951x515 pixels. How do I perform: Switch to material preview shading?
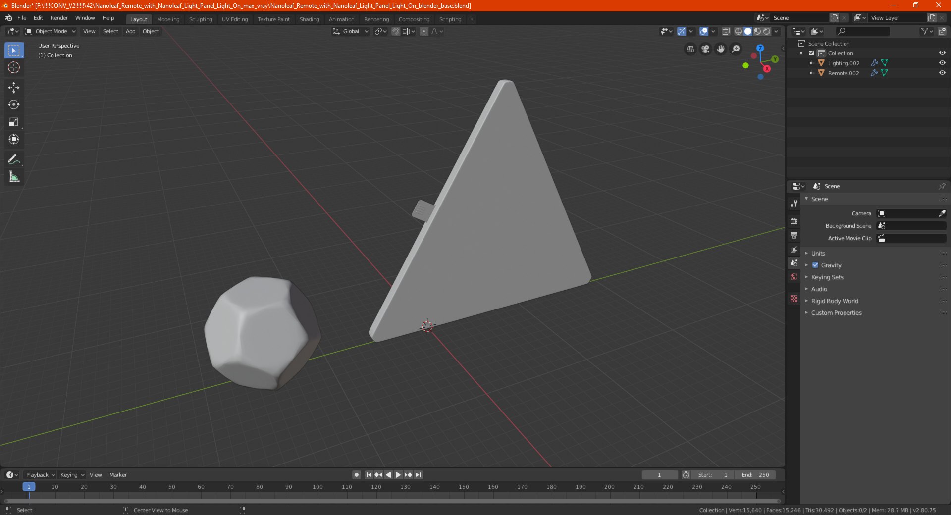pos(757,31)
